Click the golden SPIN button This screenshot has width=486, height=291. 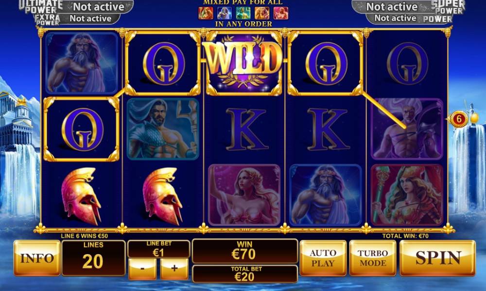[437, 258]
